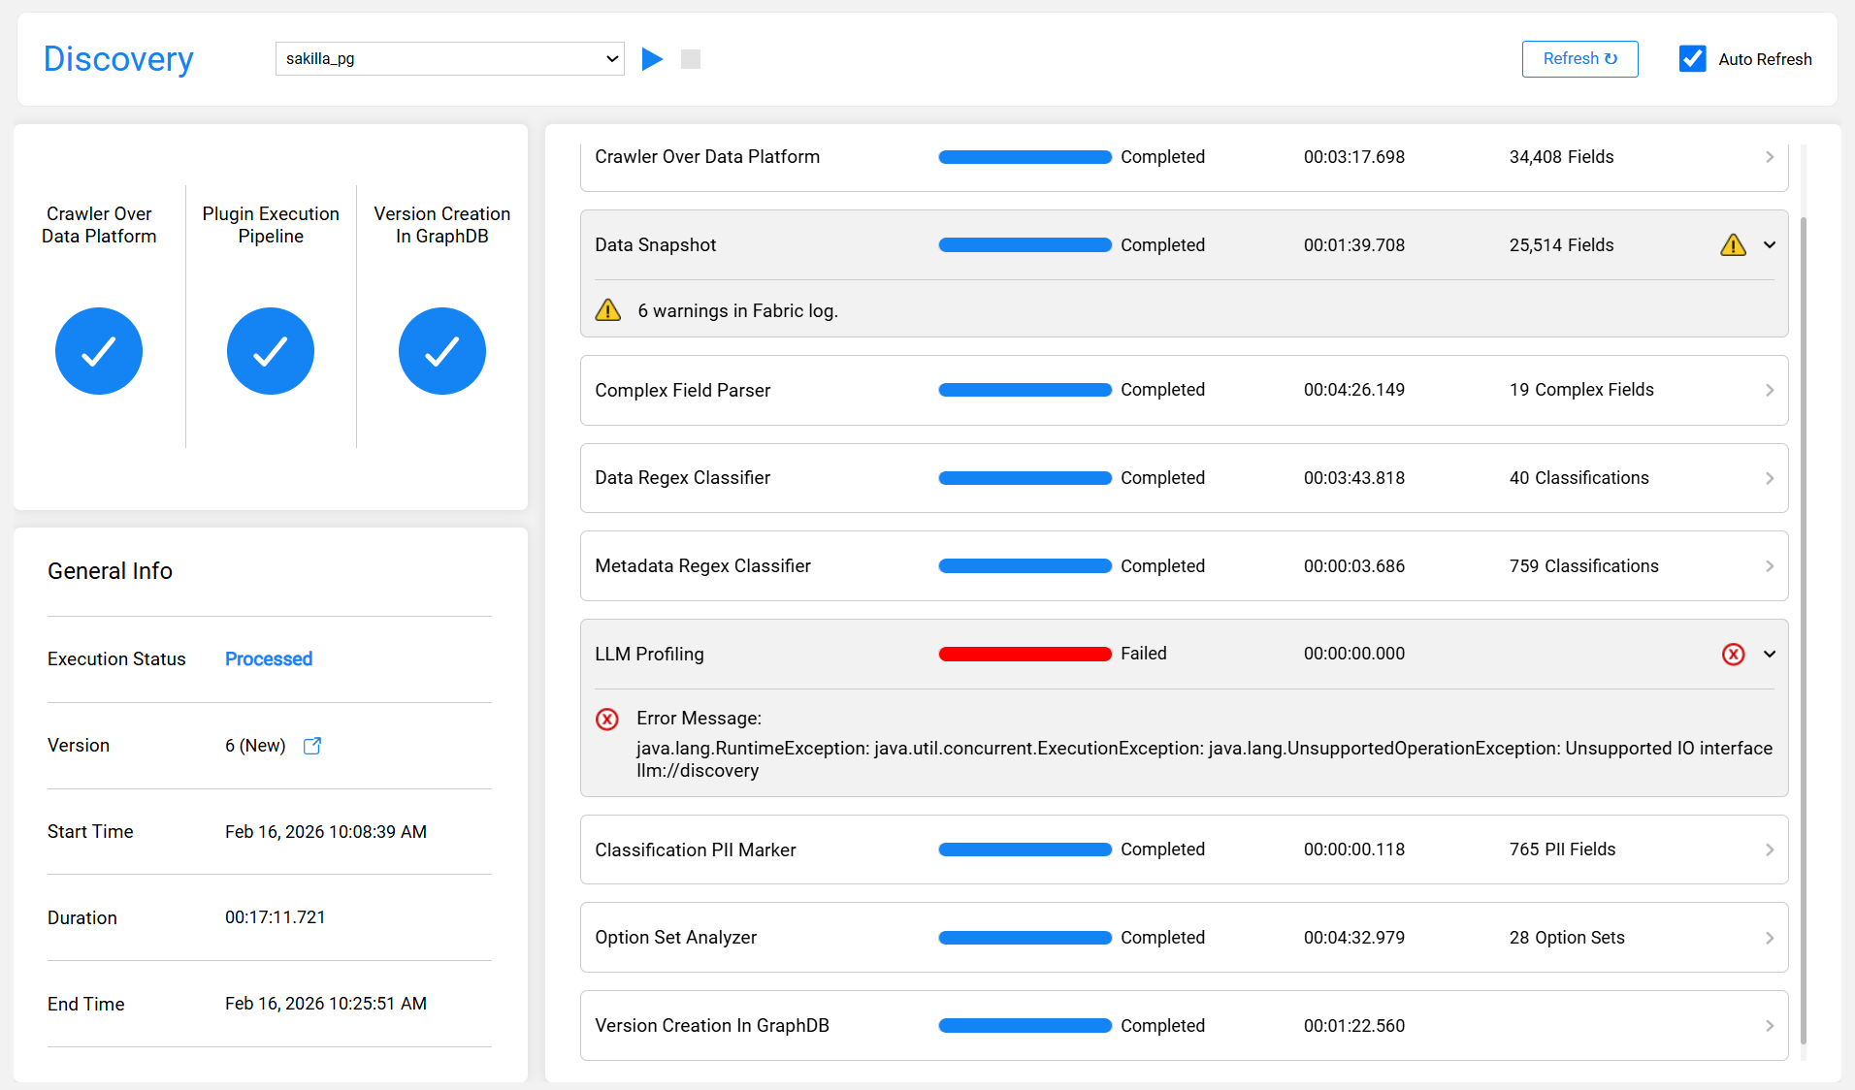
Task: Click the 'Data Snapshot' plugin name
Action: click(x=655, y=245)
